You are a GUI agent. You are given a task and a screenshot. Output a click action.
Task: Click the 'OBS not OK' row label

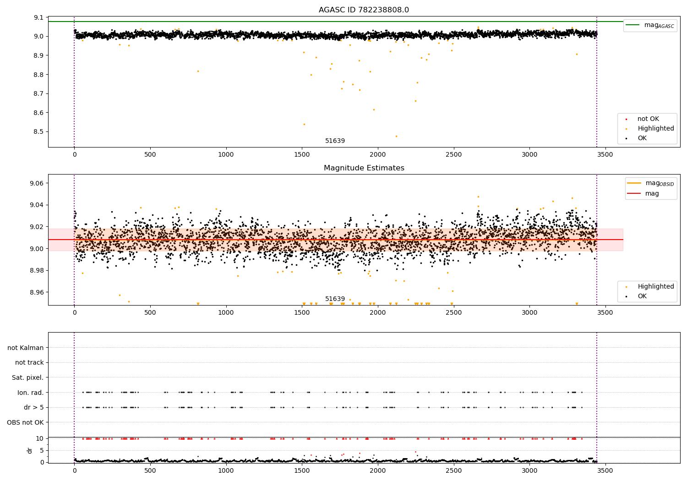[26, 422]
